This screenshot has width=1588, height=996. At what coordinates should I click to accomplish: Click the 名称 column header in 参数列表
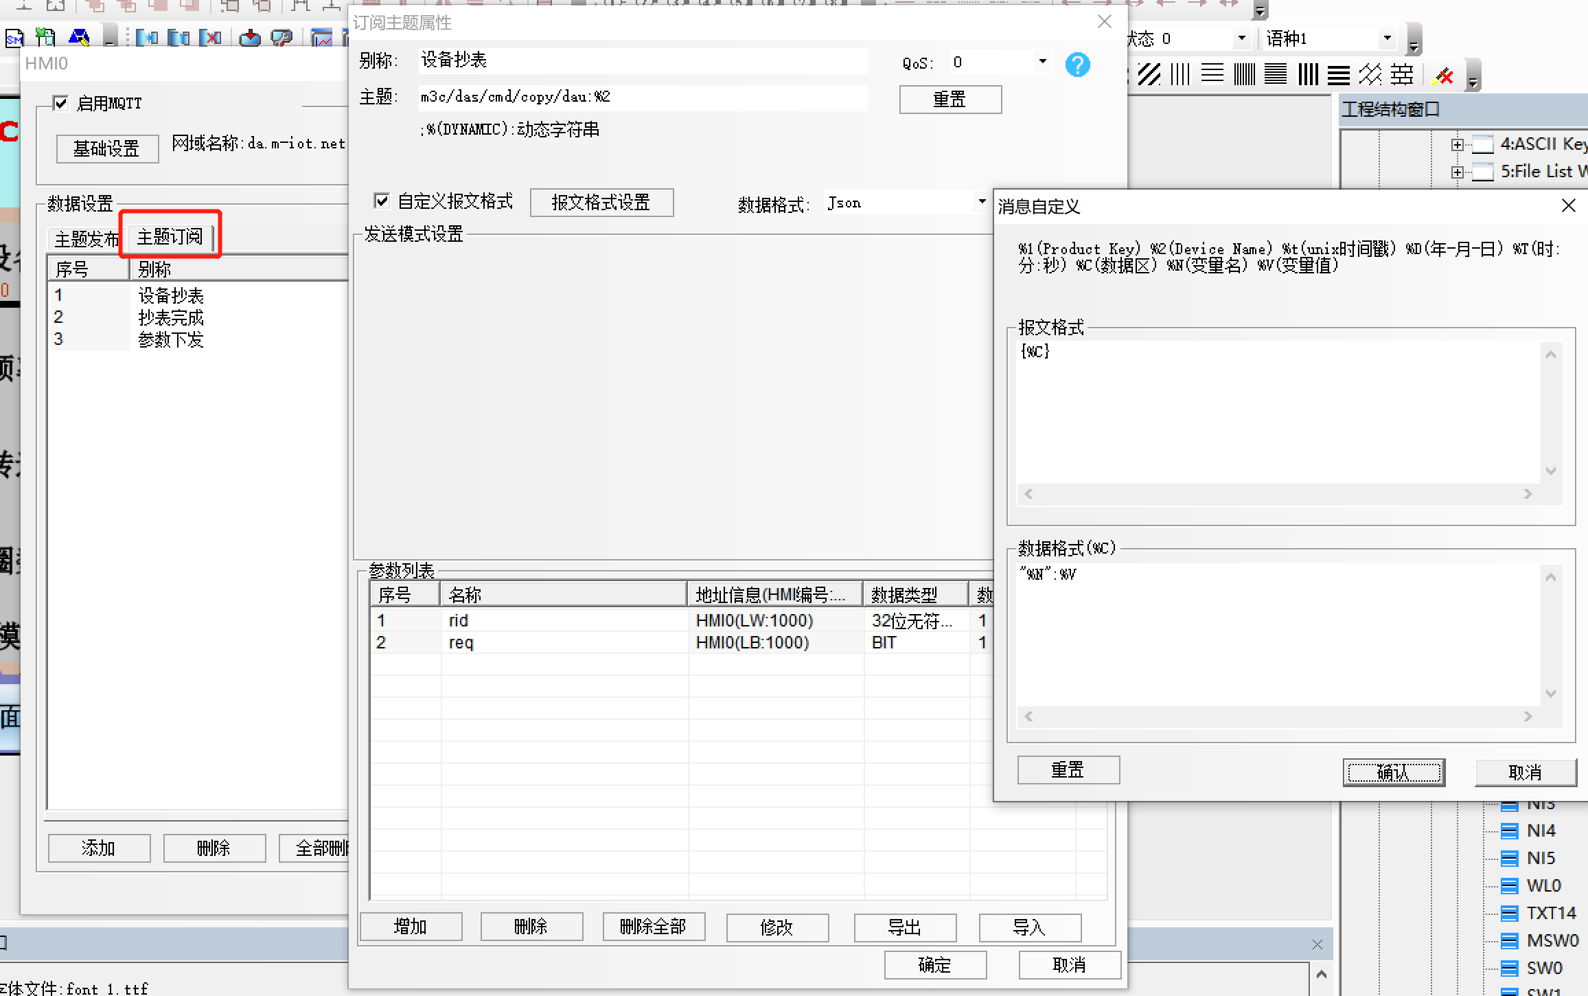563,594
